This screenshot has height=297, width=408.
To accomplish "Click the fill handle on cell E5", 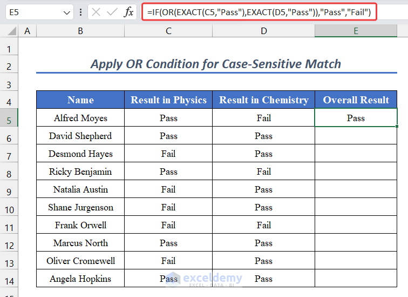I will (x=397, y=127).
